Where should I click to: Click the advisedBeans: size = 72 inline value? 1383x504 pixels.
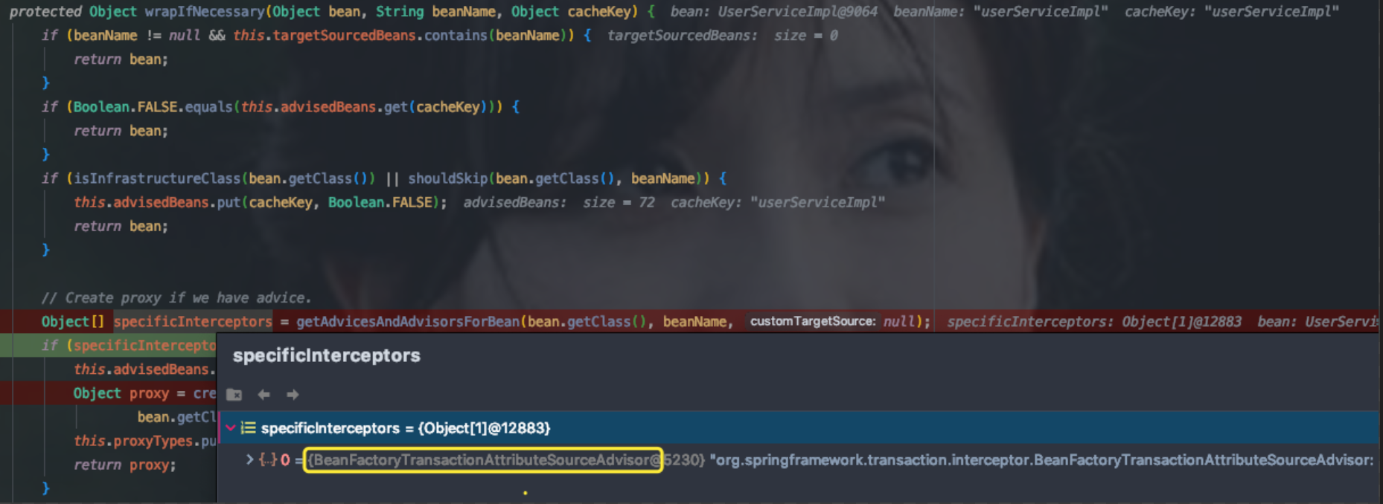click(x=559, y=202)
